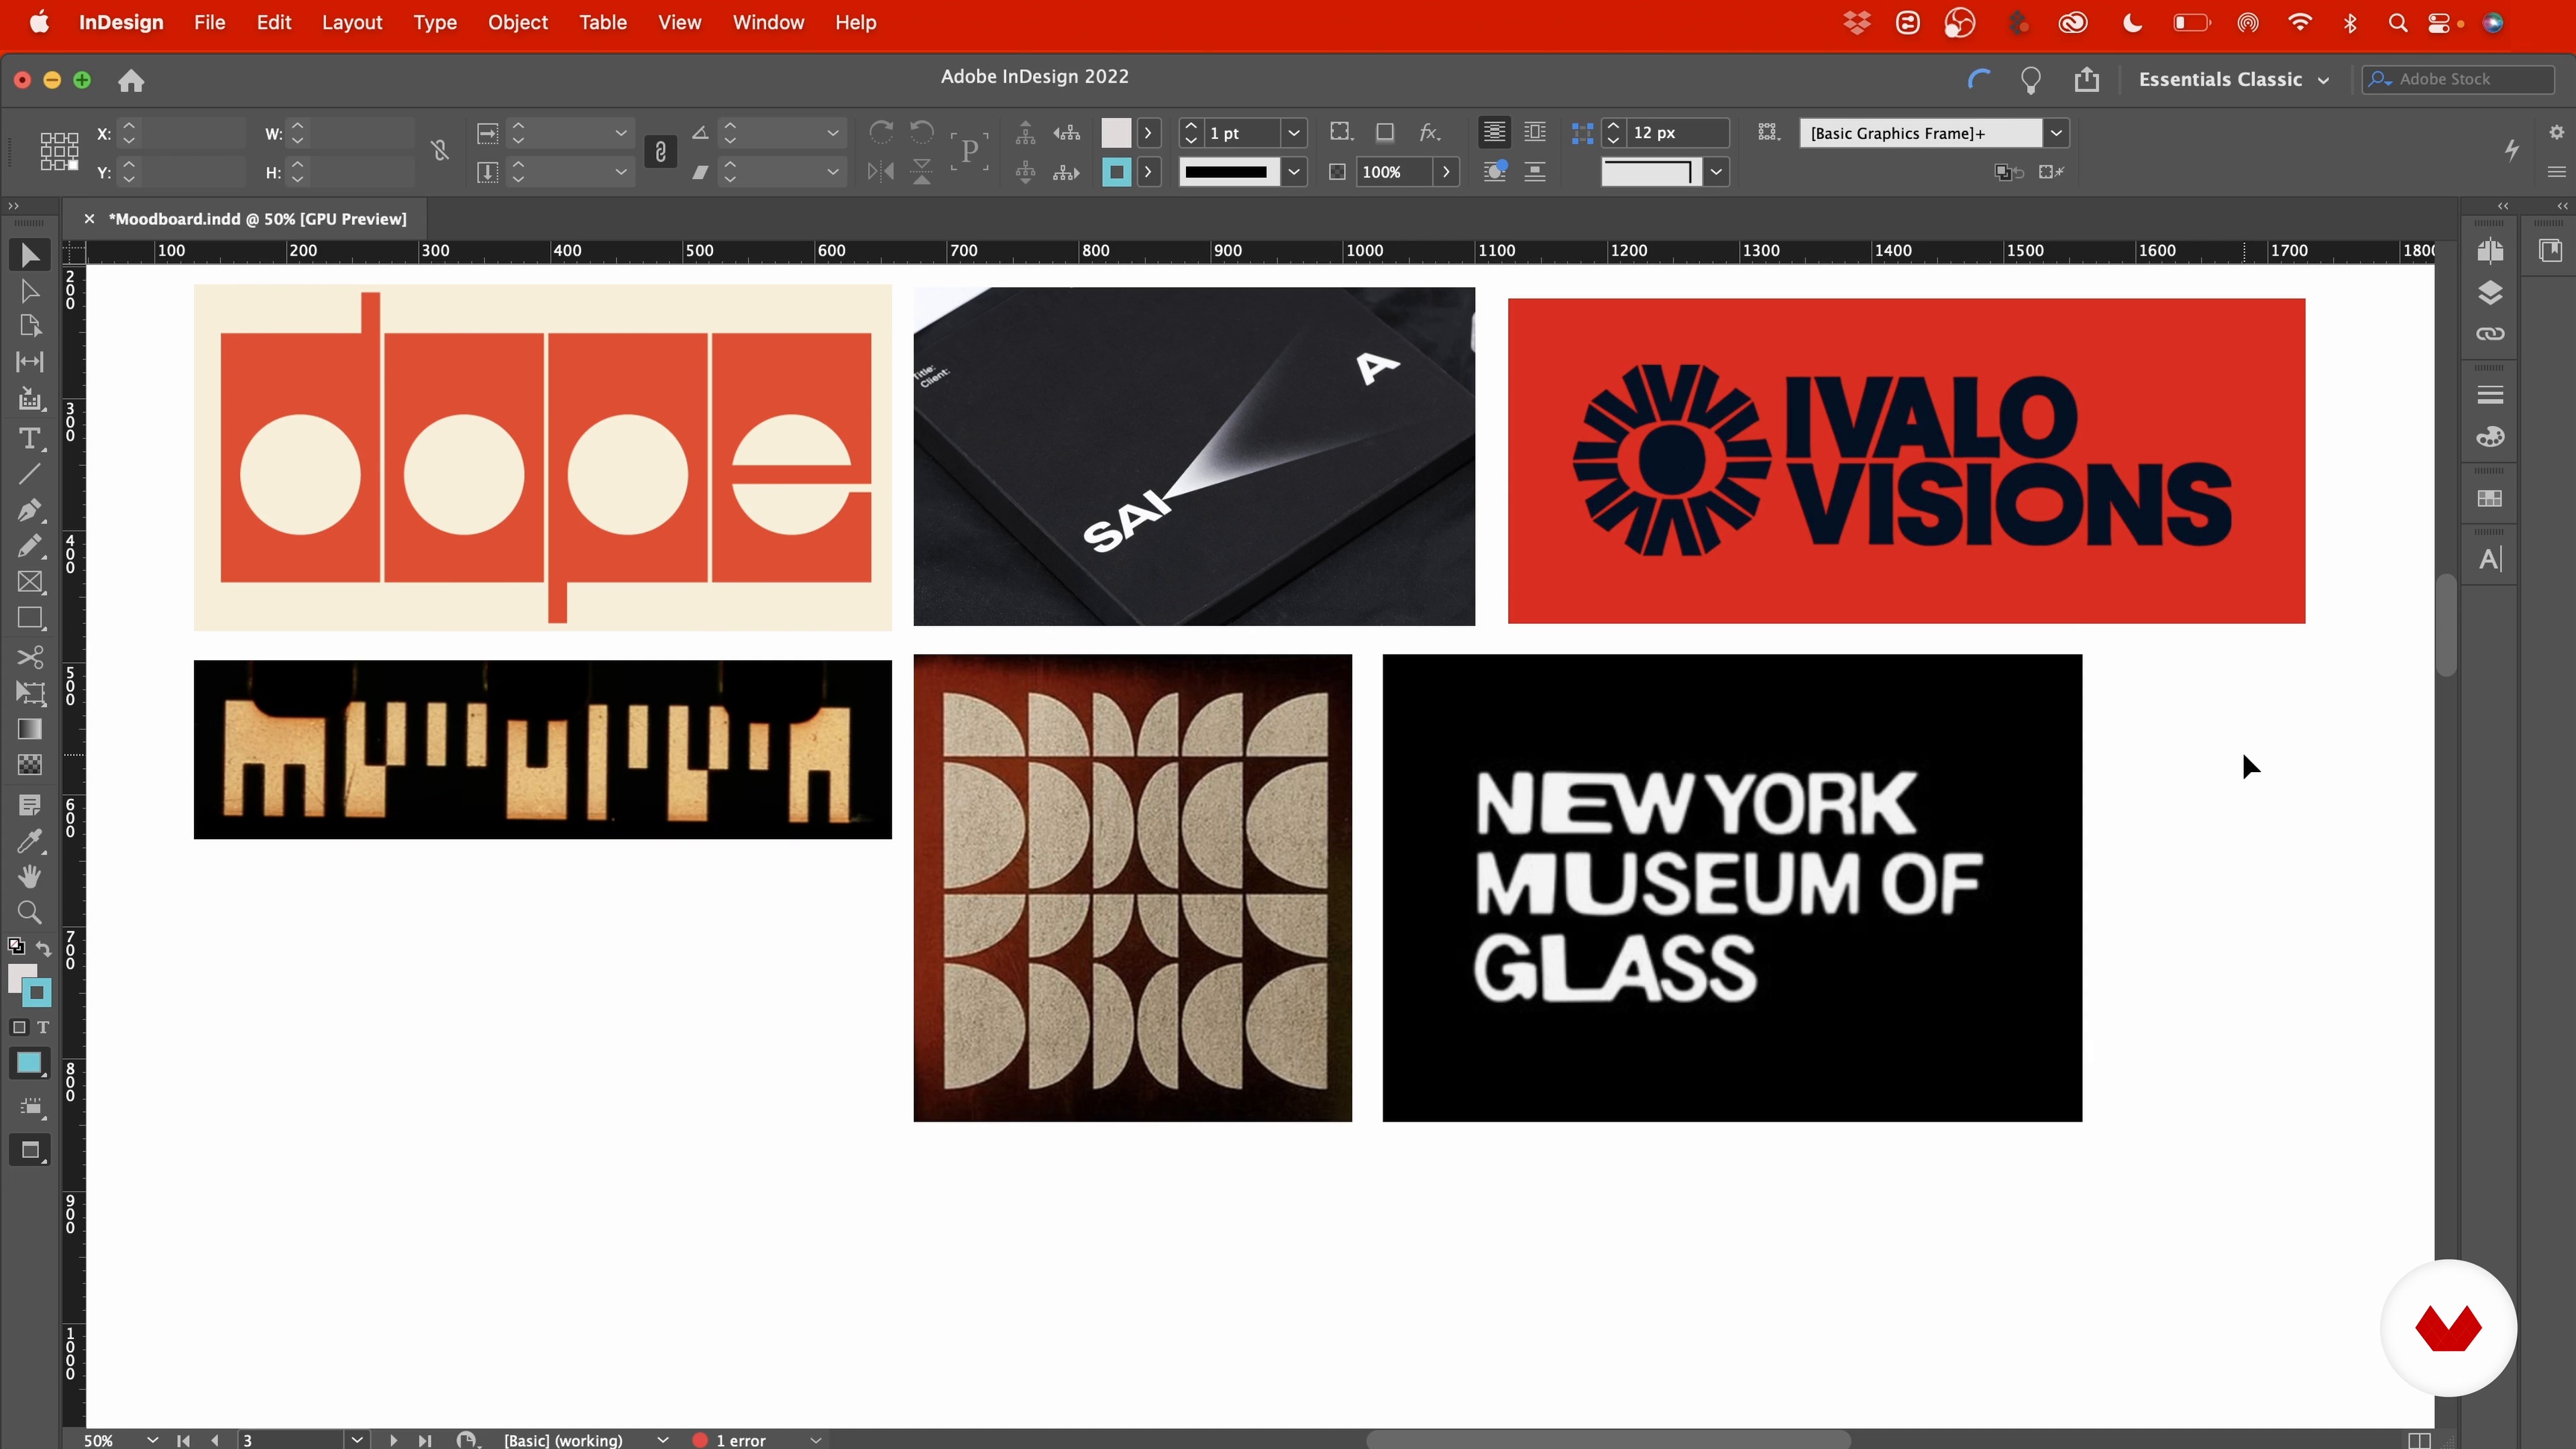Select the Line tool
2576x1449 pixels.
(30, 474)
